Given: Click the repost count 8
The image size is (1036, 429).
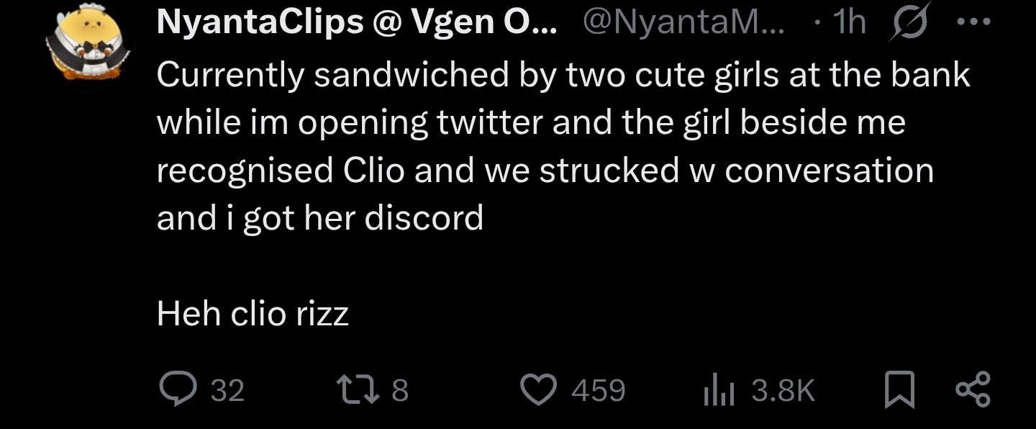Looking at the screenshot, I should [x=400, y=391].
